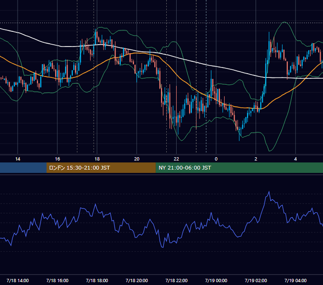The height and width of the screenshot is (285, 323).
Task: Click the upper time axis label 2
Action: coord(256,159)
